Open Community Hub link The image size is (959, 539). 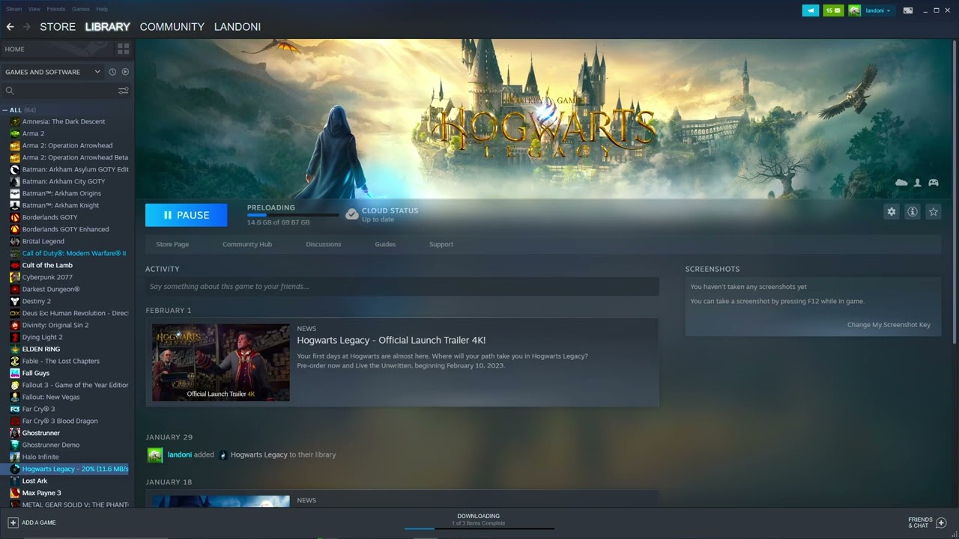(247, 244)
